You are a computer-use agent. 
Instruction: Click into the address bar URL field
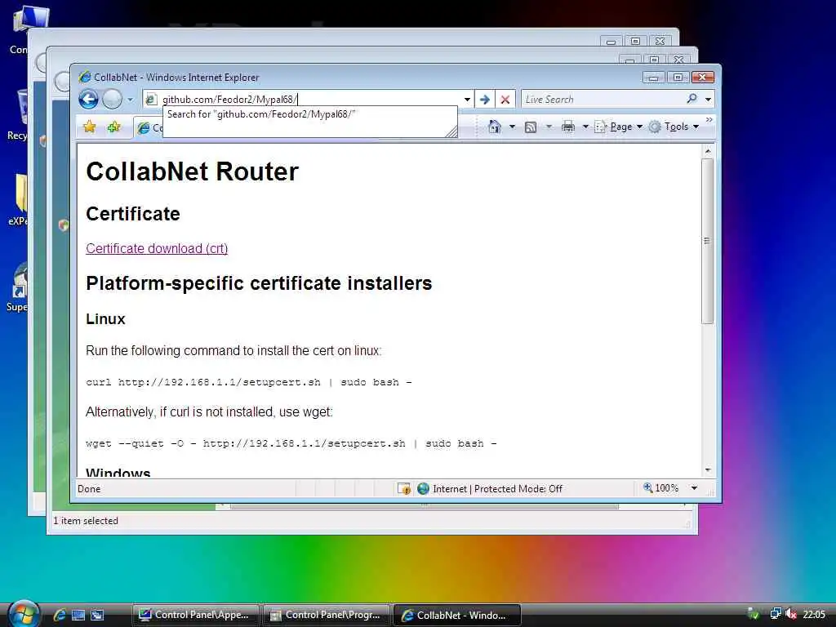click(x=309, y=100)
